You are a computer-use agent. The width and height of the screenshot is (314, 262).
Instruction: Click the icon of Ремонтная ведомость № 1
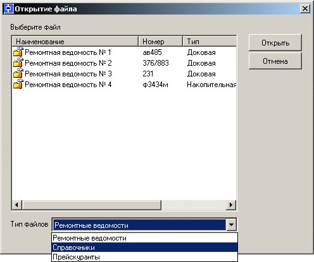[18, 52]
